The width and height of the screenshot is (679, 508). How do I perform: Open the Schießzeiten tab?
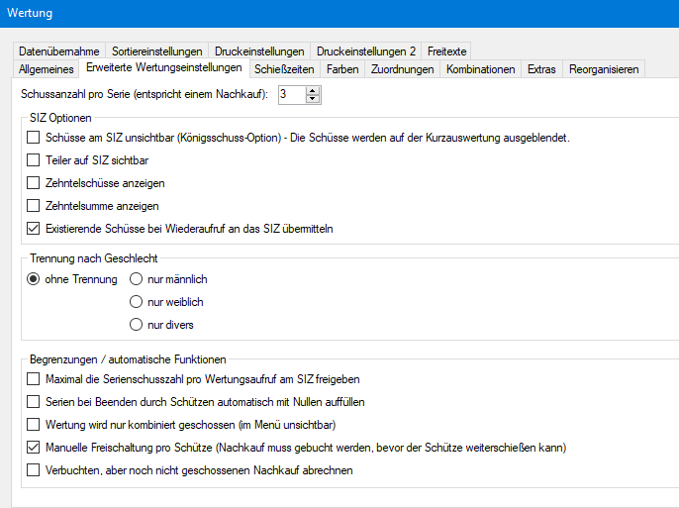[x=284, y=69]
